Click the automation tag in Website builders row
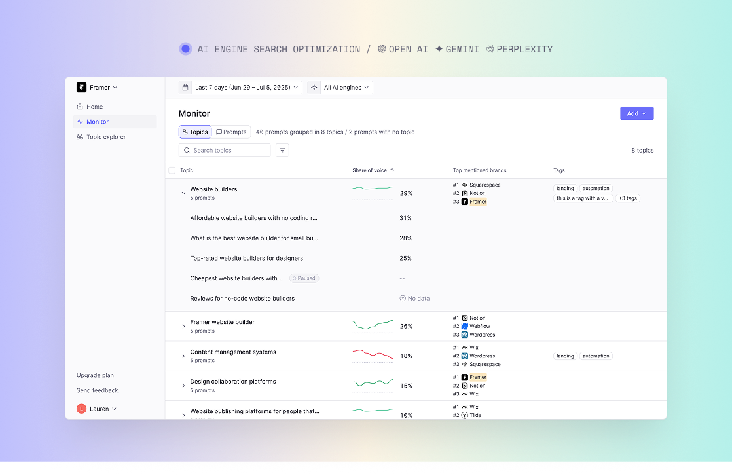This screenshot has height=476, width=732. coord(596,188)
